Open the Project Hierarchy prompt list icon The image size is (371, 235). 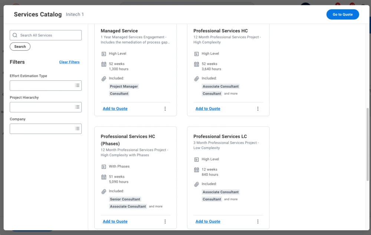(77, 107)
